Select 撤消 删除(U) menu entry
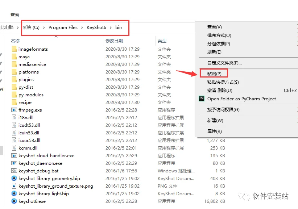 pyautogui.click(x=220, y=90)
